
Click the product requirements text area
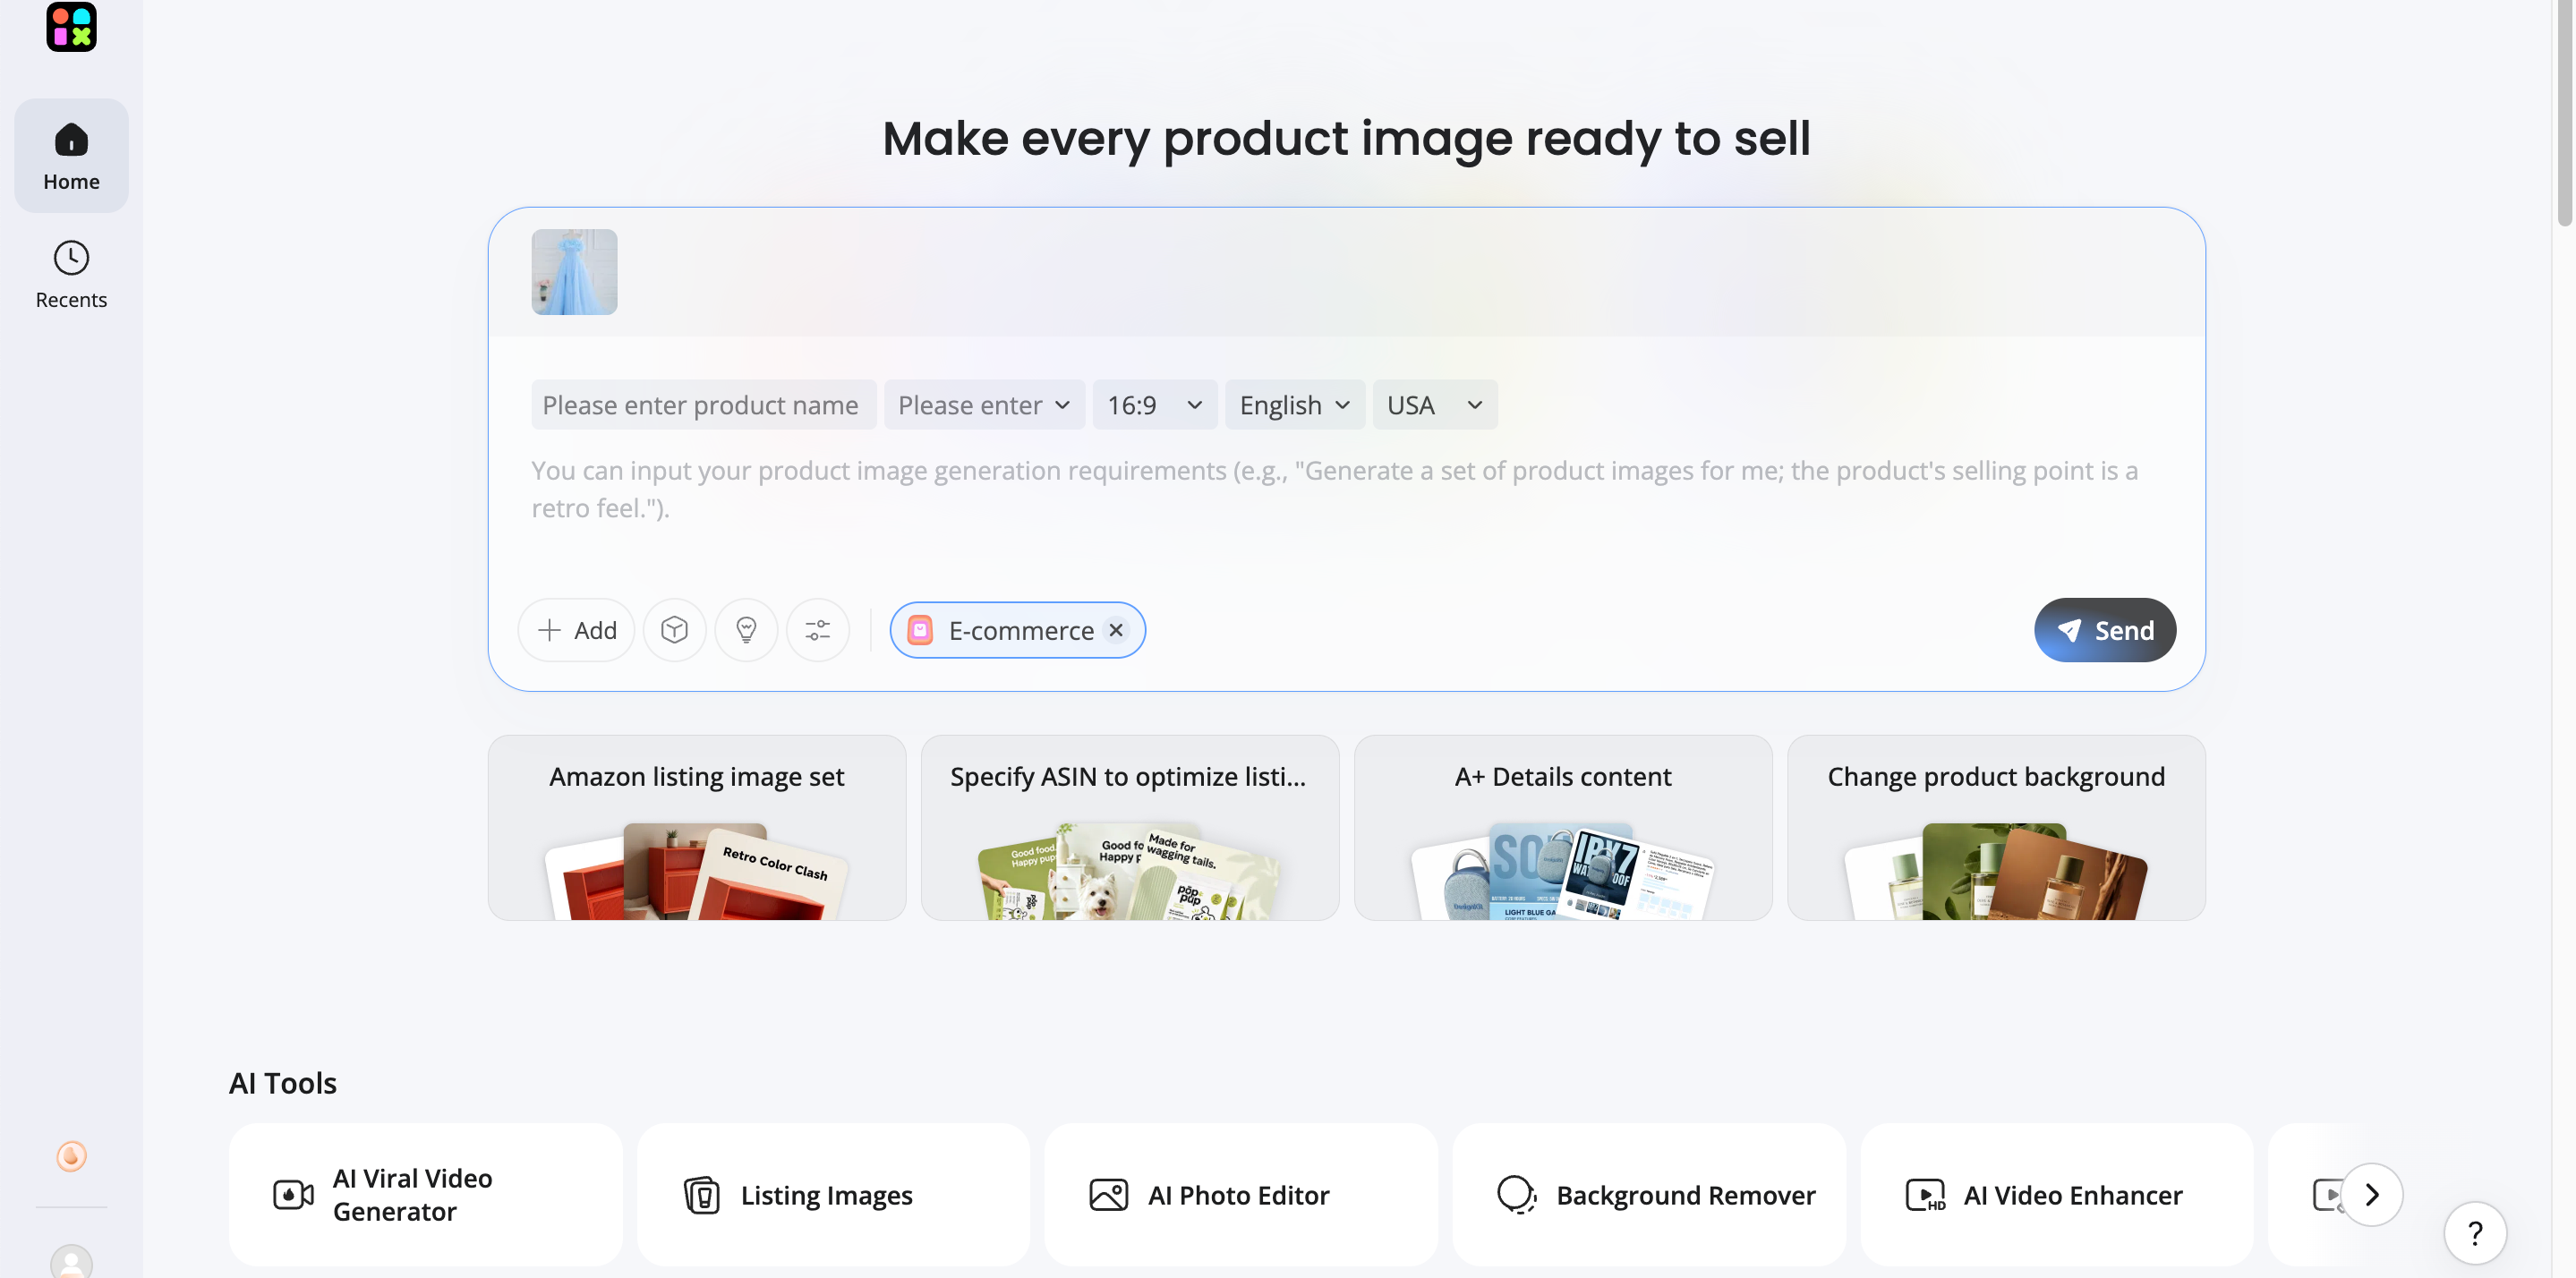(1345, 490)
